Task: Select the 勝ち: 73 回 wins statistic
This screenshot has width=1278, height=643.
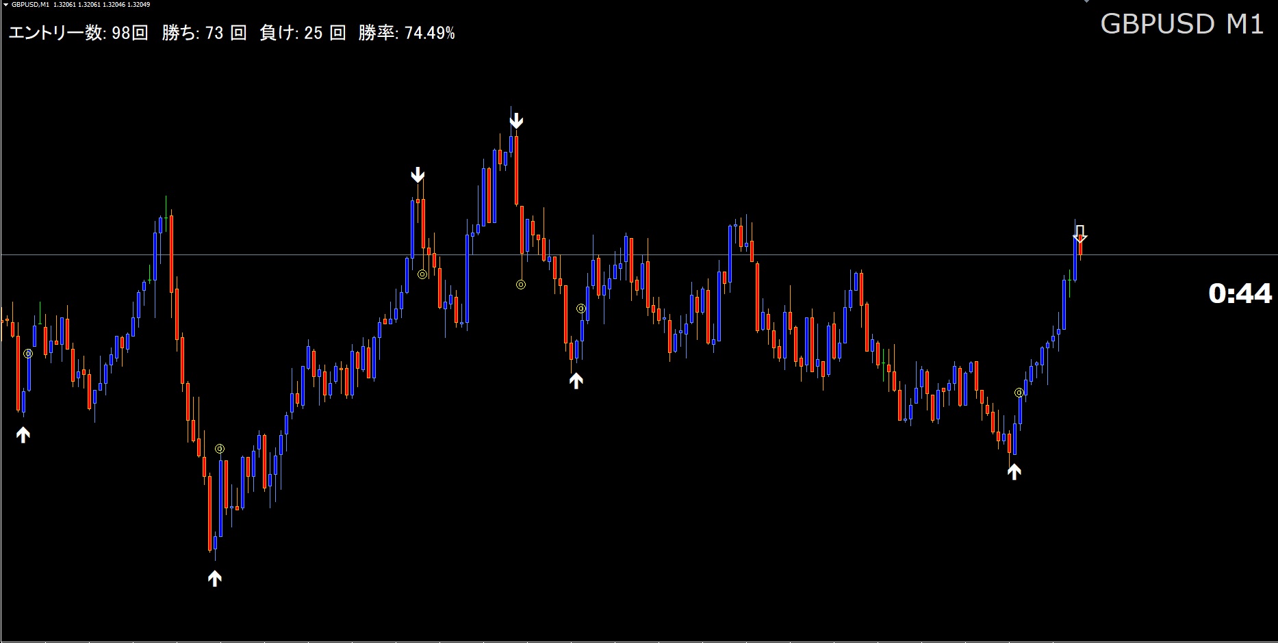Action: click(x=204, y=33)
